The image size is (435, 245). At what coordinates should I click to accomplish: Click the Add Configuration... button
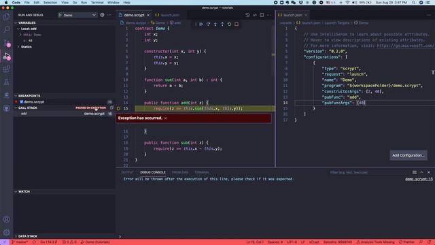pos(408,155)
